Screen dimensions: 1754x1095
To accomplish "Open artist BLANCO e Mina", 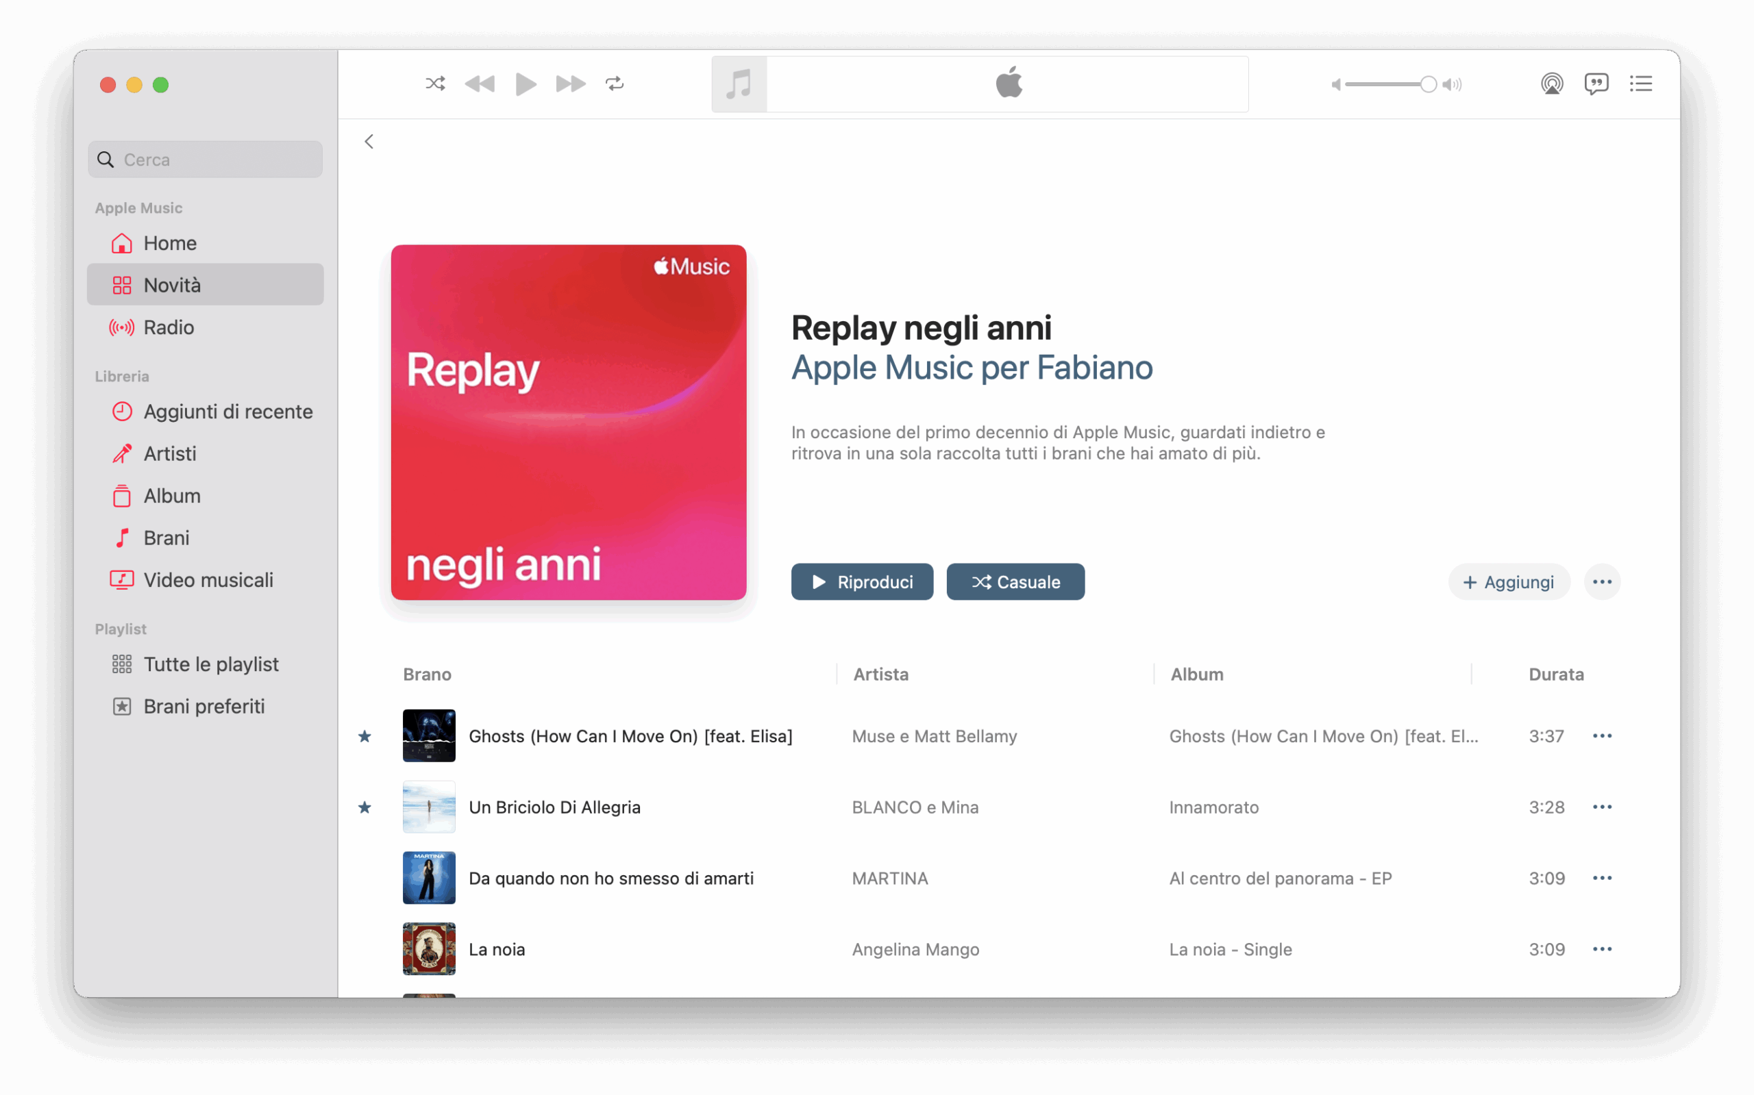I will click(x=915, y=807).
